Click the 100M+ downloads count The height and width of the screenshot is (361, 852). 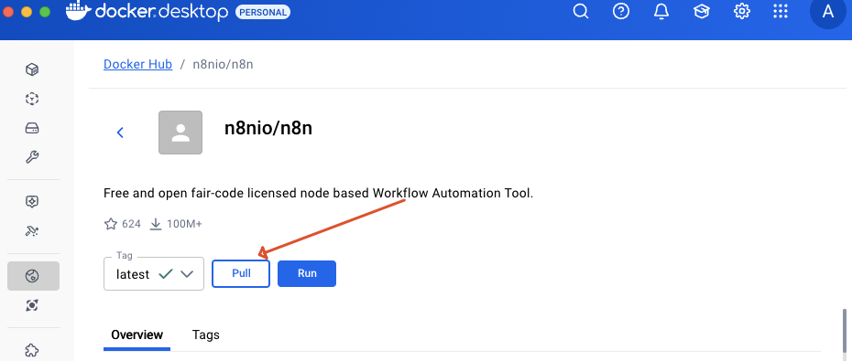point(184,224)
